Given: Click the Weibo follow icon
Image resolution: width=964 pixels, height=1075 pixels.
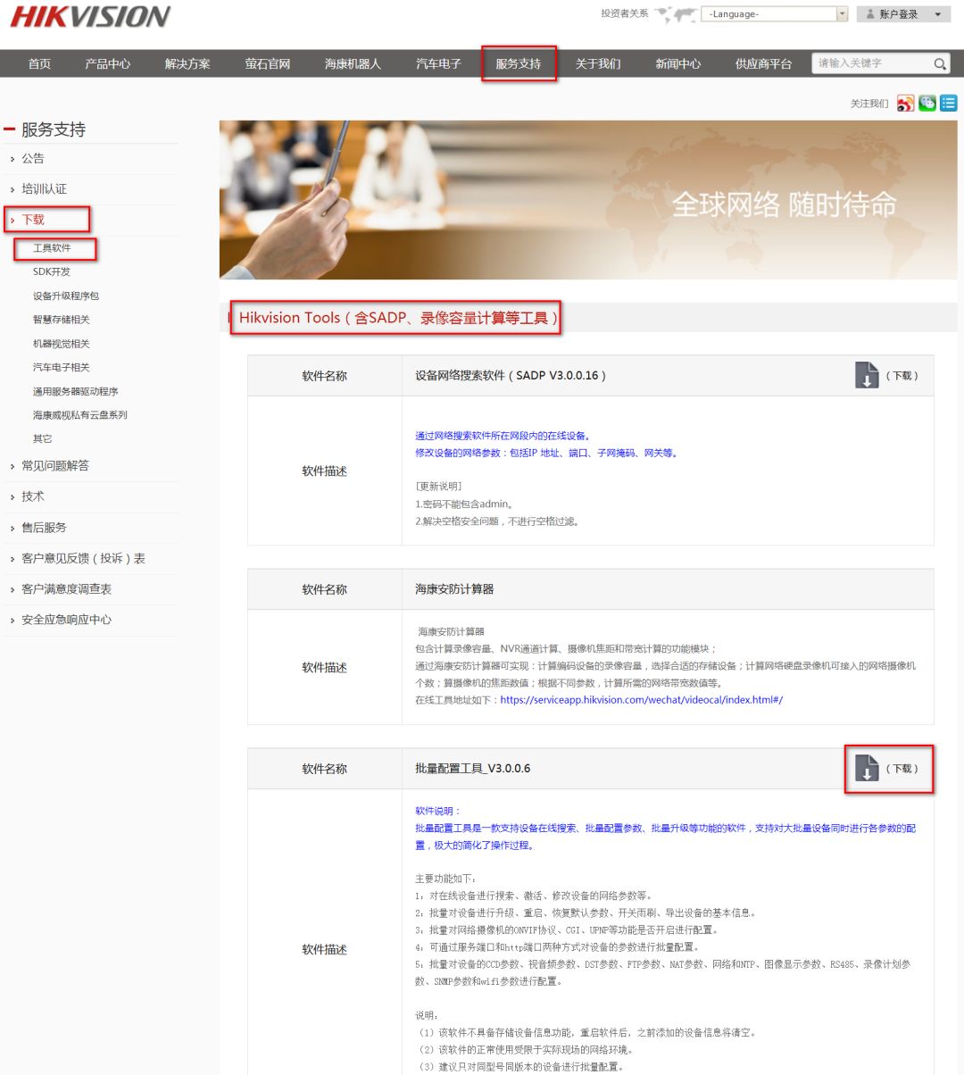Looking at the screenshot, I should pos(905,104).
